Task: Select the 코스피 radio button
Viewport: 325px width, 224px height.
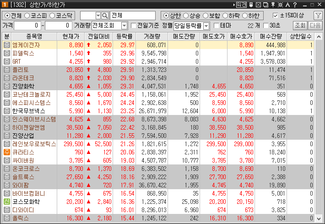Action: pyautogui.click(x=27, y=16)
